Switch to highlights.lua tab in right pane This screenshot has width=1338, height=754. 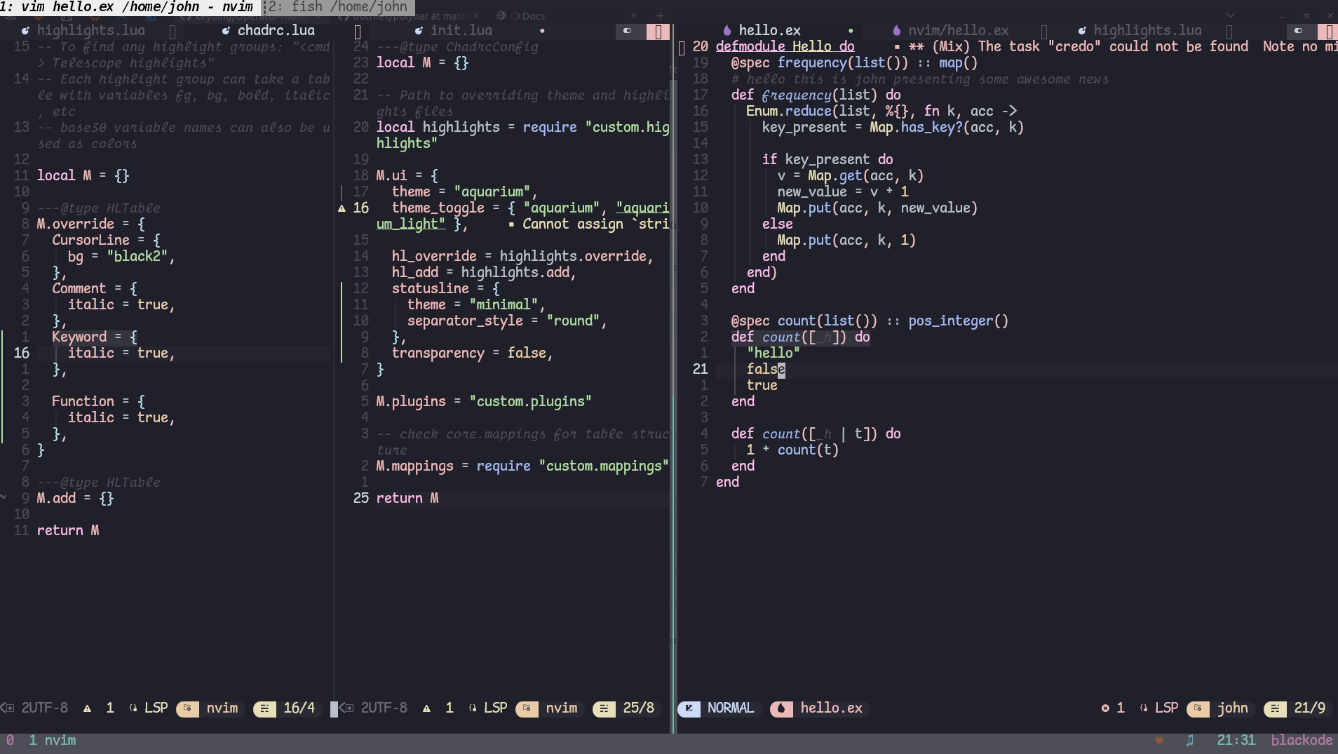point(1147,30)
